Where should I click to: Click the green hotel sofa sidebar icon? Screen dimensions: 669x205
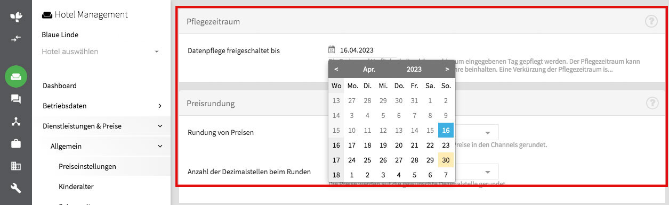[16, 76]
